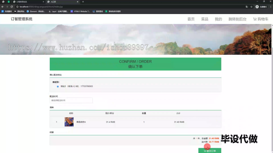Open the Layui bookmark
The width and height of the screenshot is (273, 153).
tap(59, 11)
